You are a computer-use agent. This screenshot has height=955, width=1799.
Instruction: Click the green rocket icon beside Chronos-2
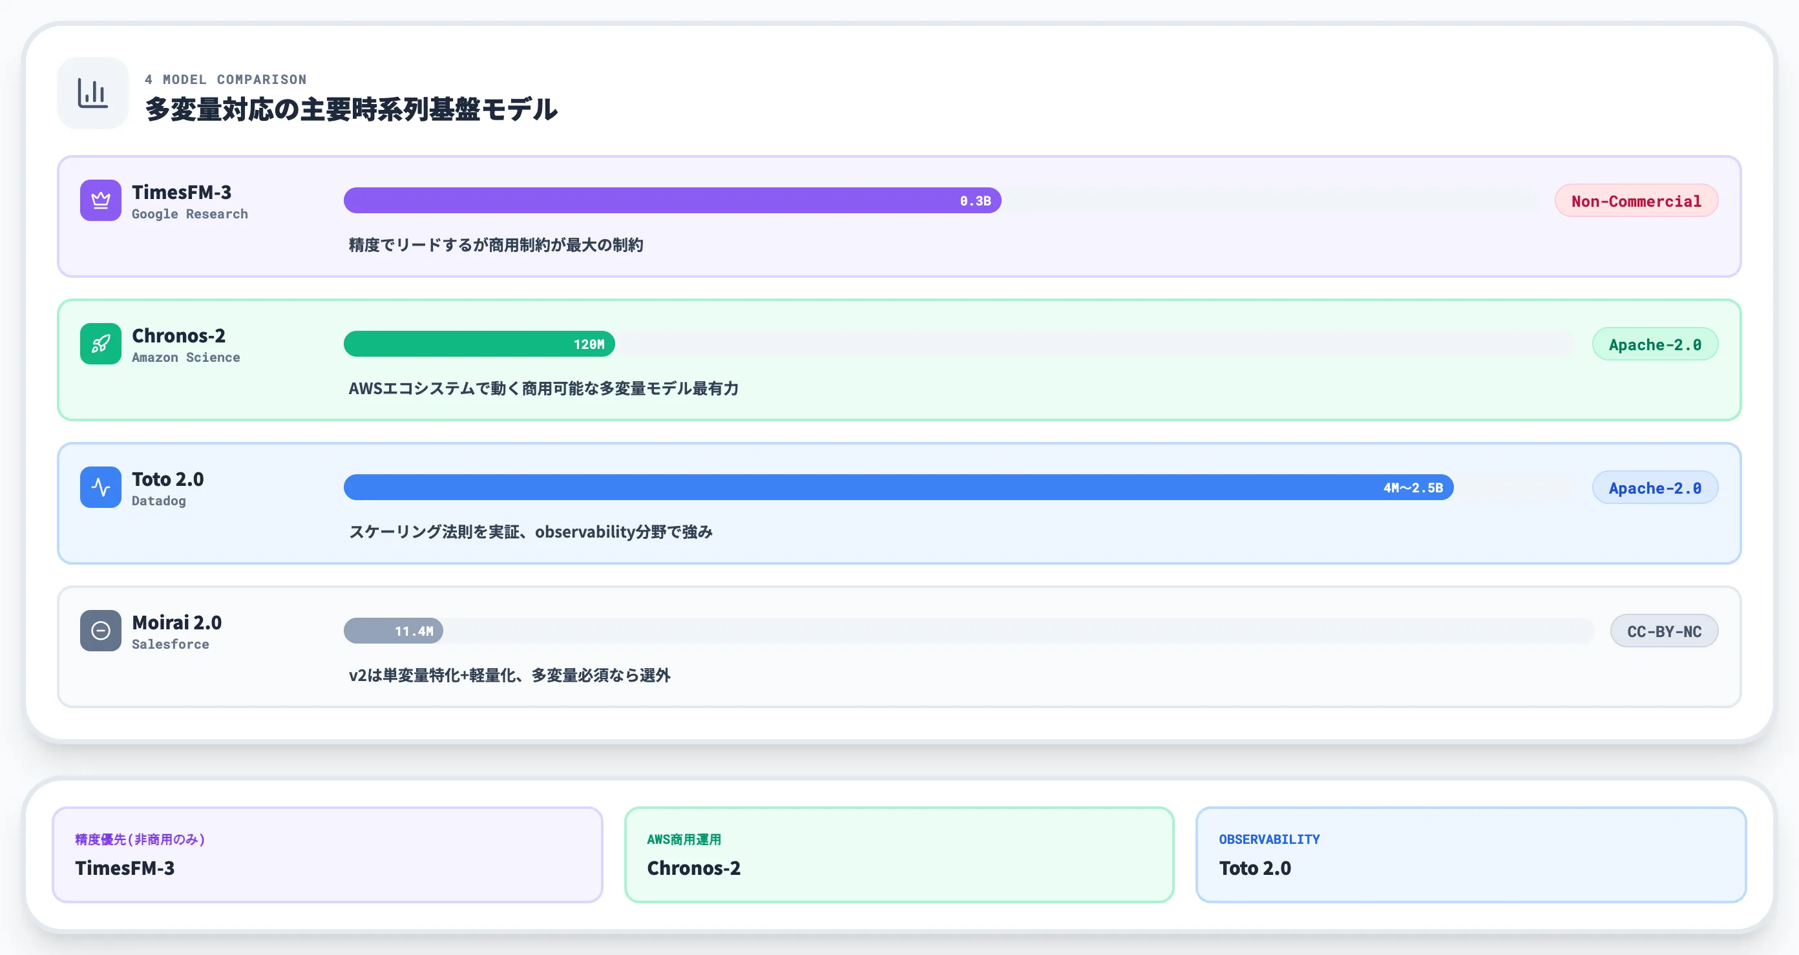(x=101, y=344)
